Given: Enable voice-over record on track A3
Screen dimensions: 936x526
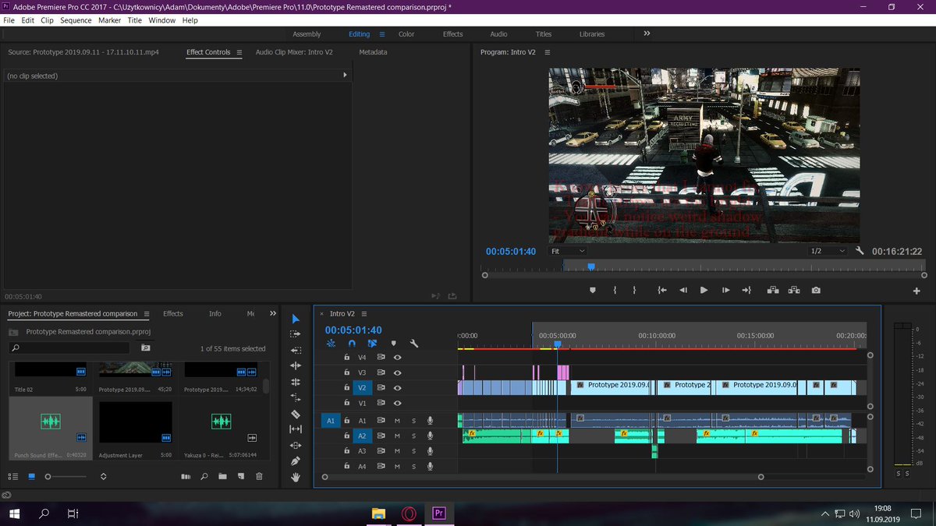Looking at the screenshot, I should (430, 451).
